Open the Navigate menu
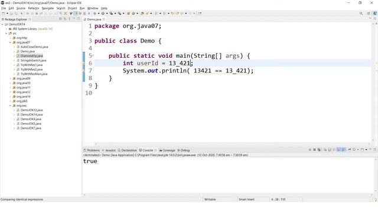The image size is (378, 212). [48, 8]
